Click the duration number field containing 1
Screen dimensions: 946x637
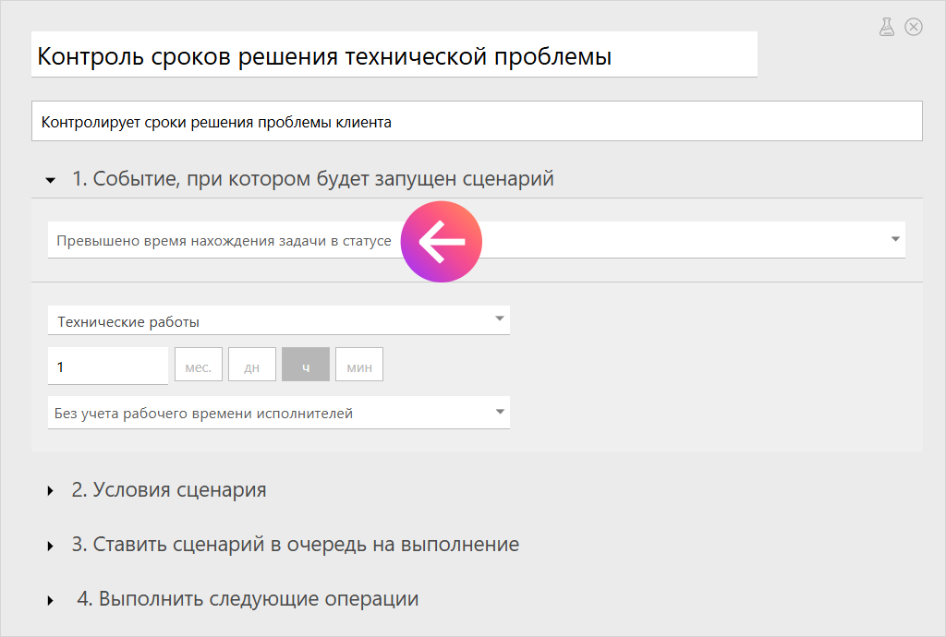point(107,367)
